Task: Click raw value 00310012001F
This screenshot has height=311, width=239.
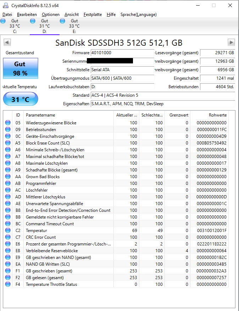Action: click(211, 231)
